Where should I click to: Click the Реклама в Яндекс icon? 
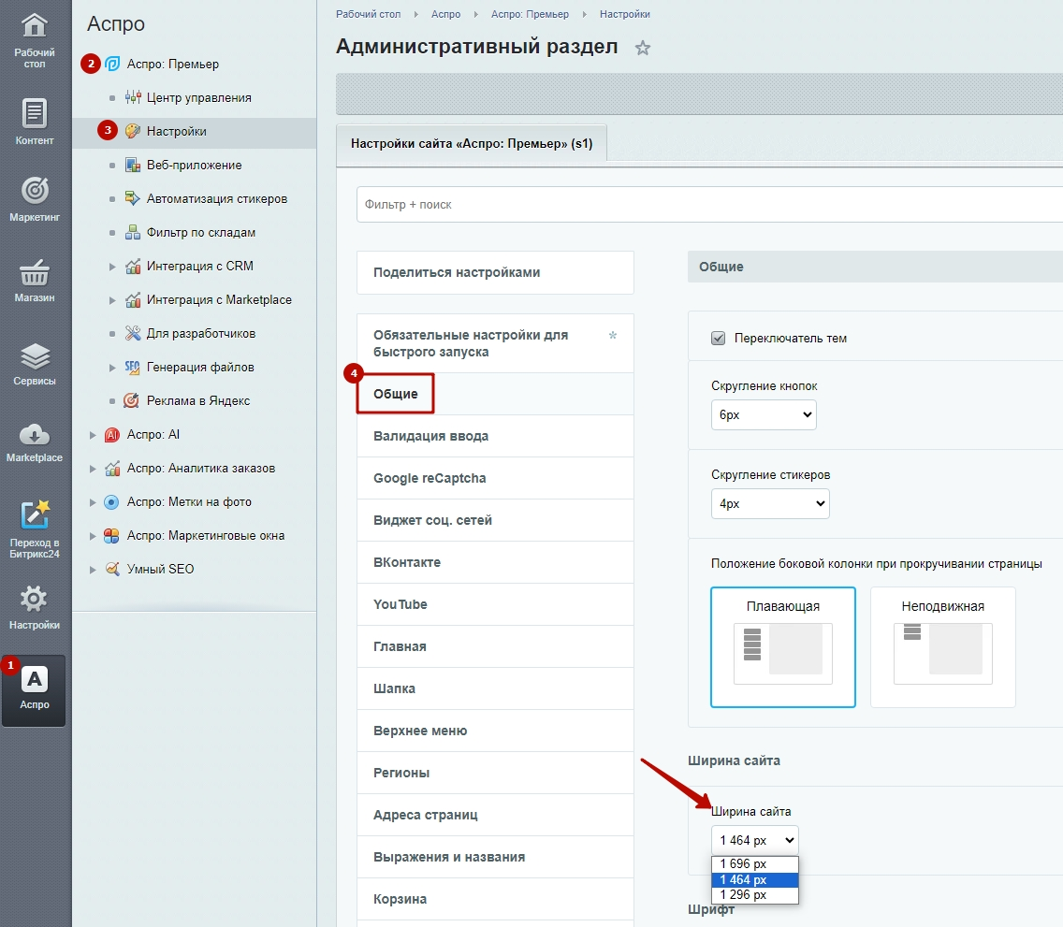click(x=132, y=400)
